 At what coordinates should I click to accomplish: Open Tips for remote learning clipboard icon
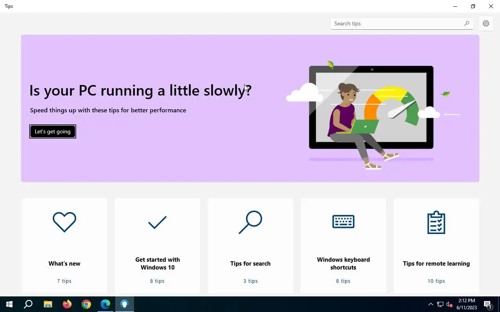coord(436,222)
